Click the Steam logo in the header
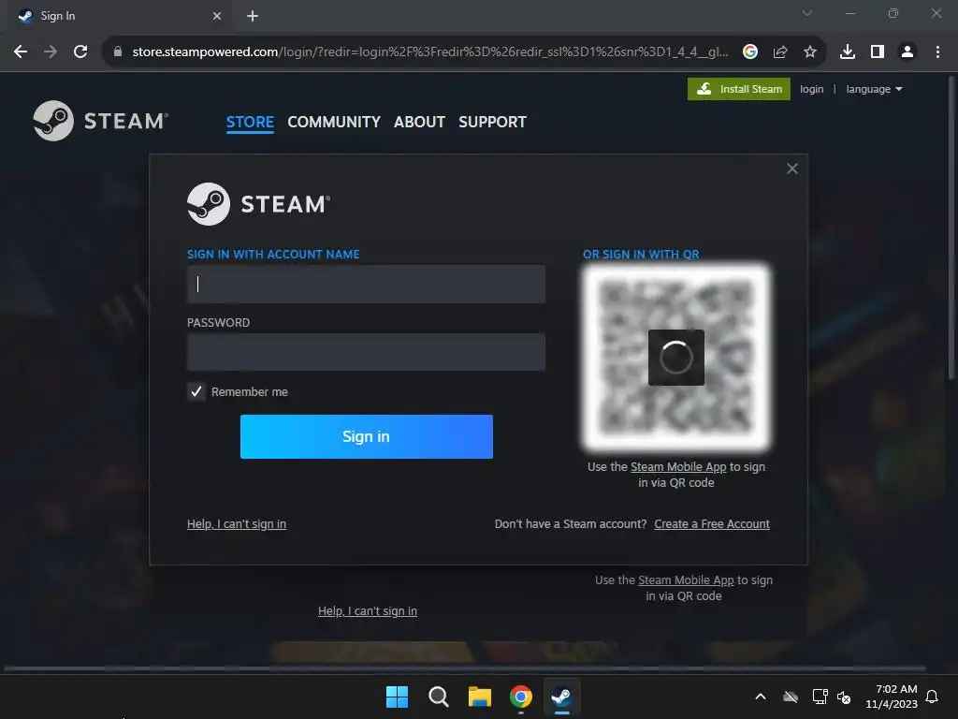958x719 pixels. pos(101,121)
